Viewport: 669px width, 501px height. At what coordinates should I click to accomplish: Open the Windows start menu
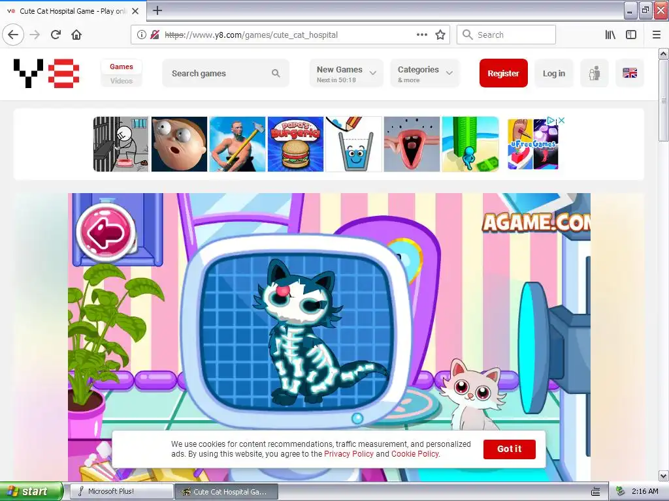[x=31, y=492]
